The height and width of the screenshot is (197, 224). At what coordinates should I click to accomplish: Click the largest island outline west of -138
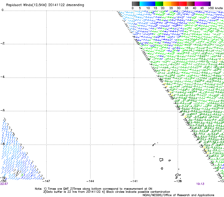coord(161,160)
